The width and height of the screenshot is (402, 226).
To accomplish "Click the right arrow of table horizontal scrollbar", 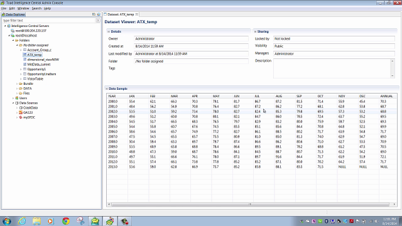I will tap(394, 204).
